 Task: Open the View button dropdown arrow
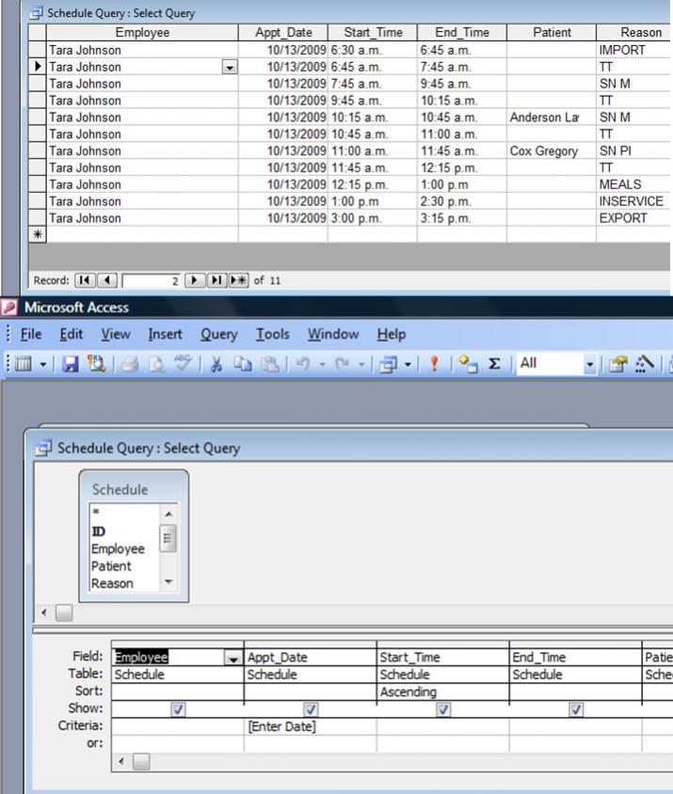point(43,365)
